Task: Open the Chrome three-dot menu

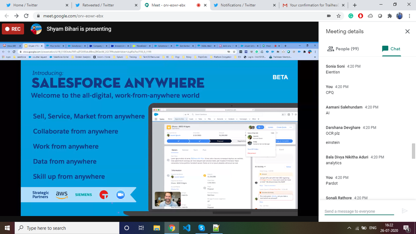Action: [x=410, y=16]
